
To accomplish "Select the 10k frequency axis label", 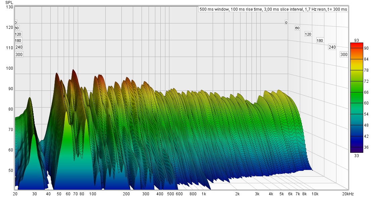I will (314, 194).
